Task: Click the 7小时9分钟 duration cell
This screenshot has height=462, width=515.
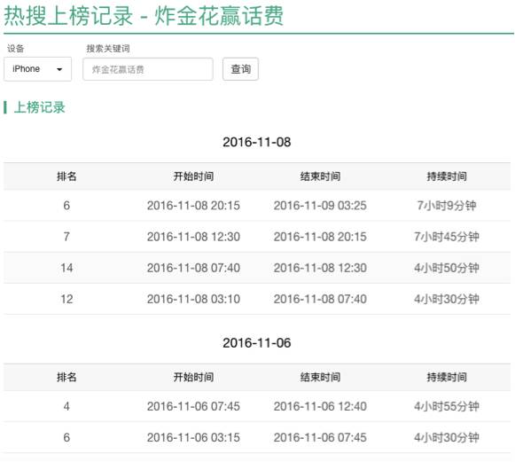Action: click(447, 206)
